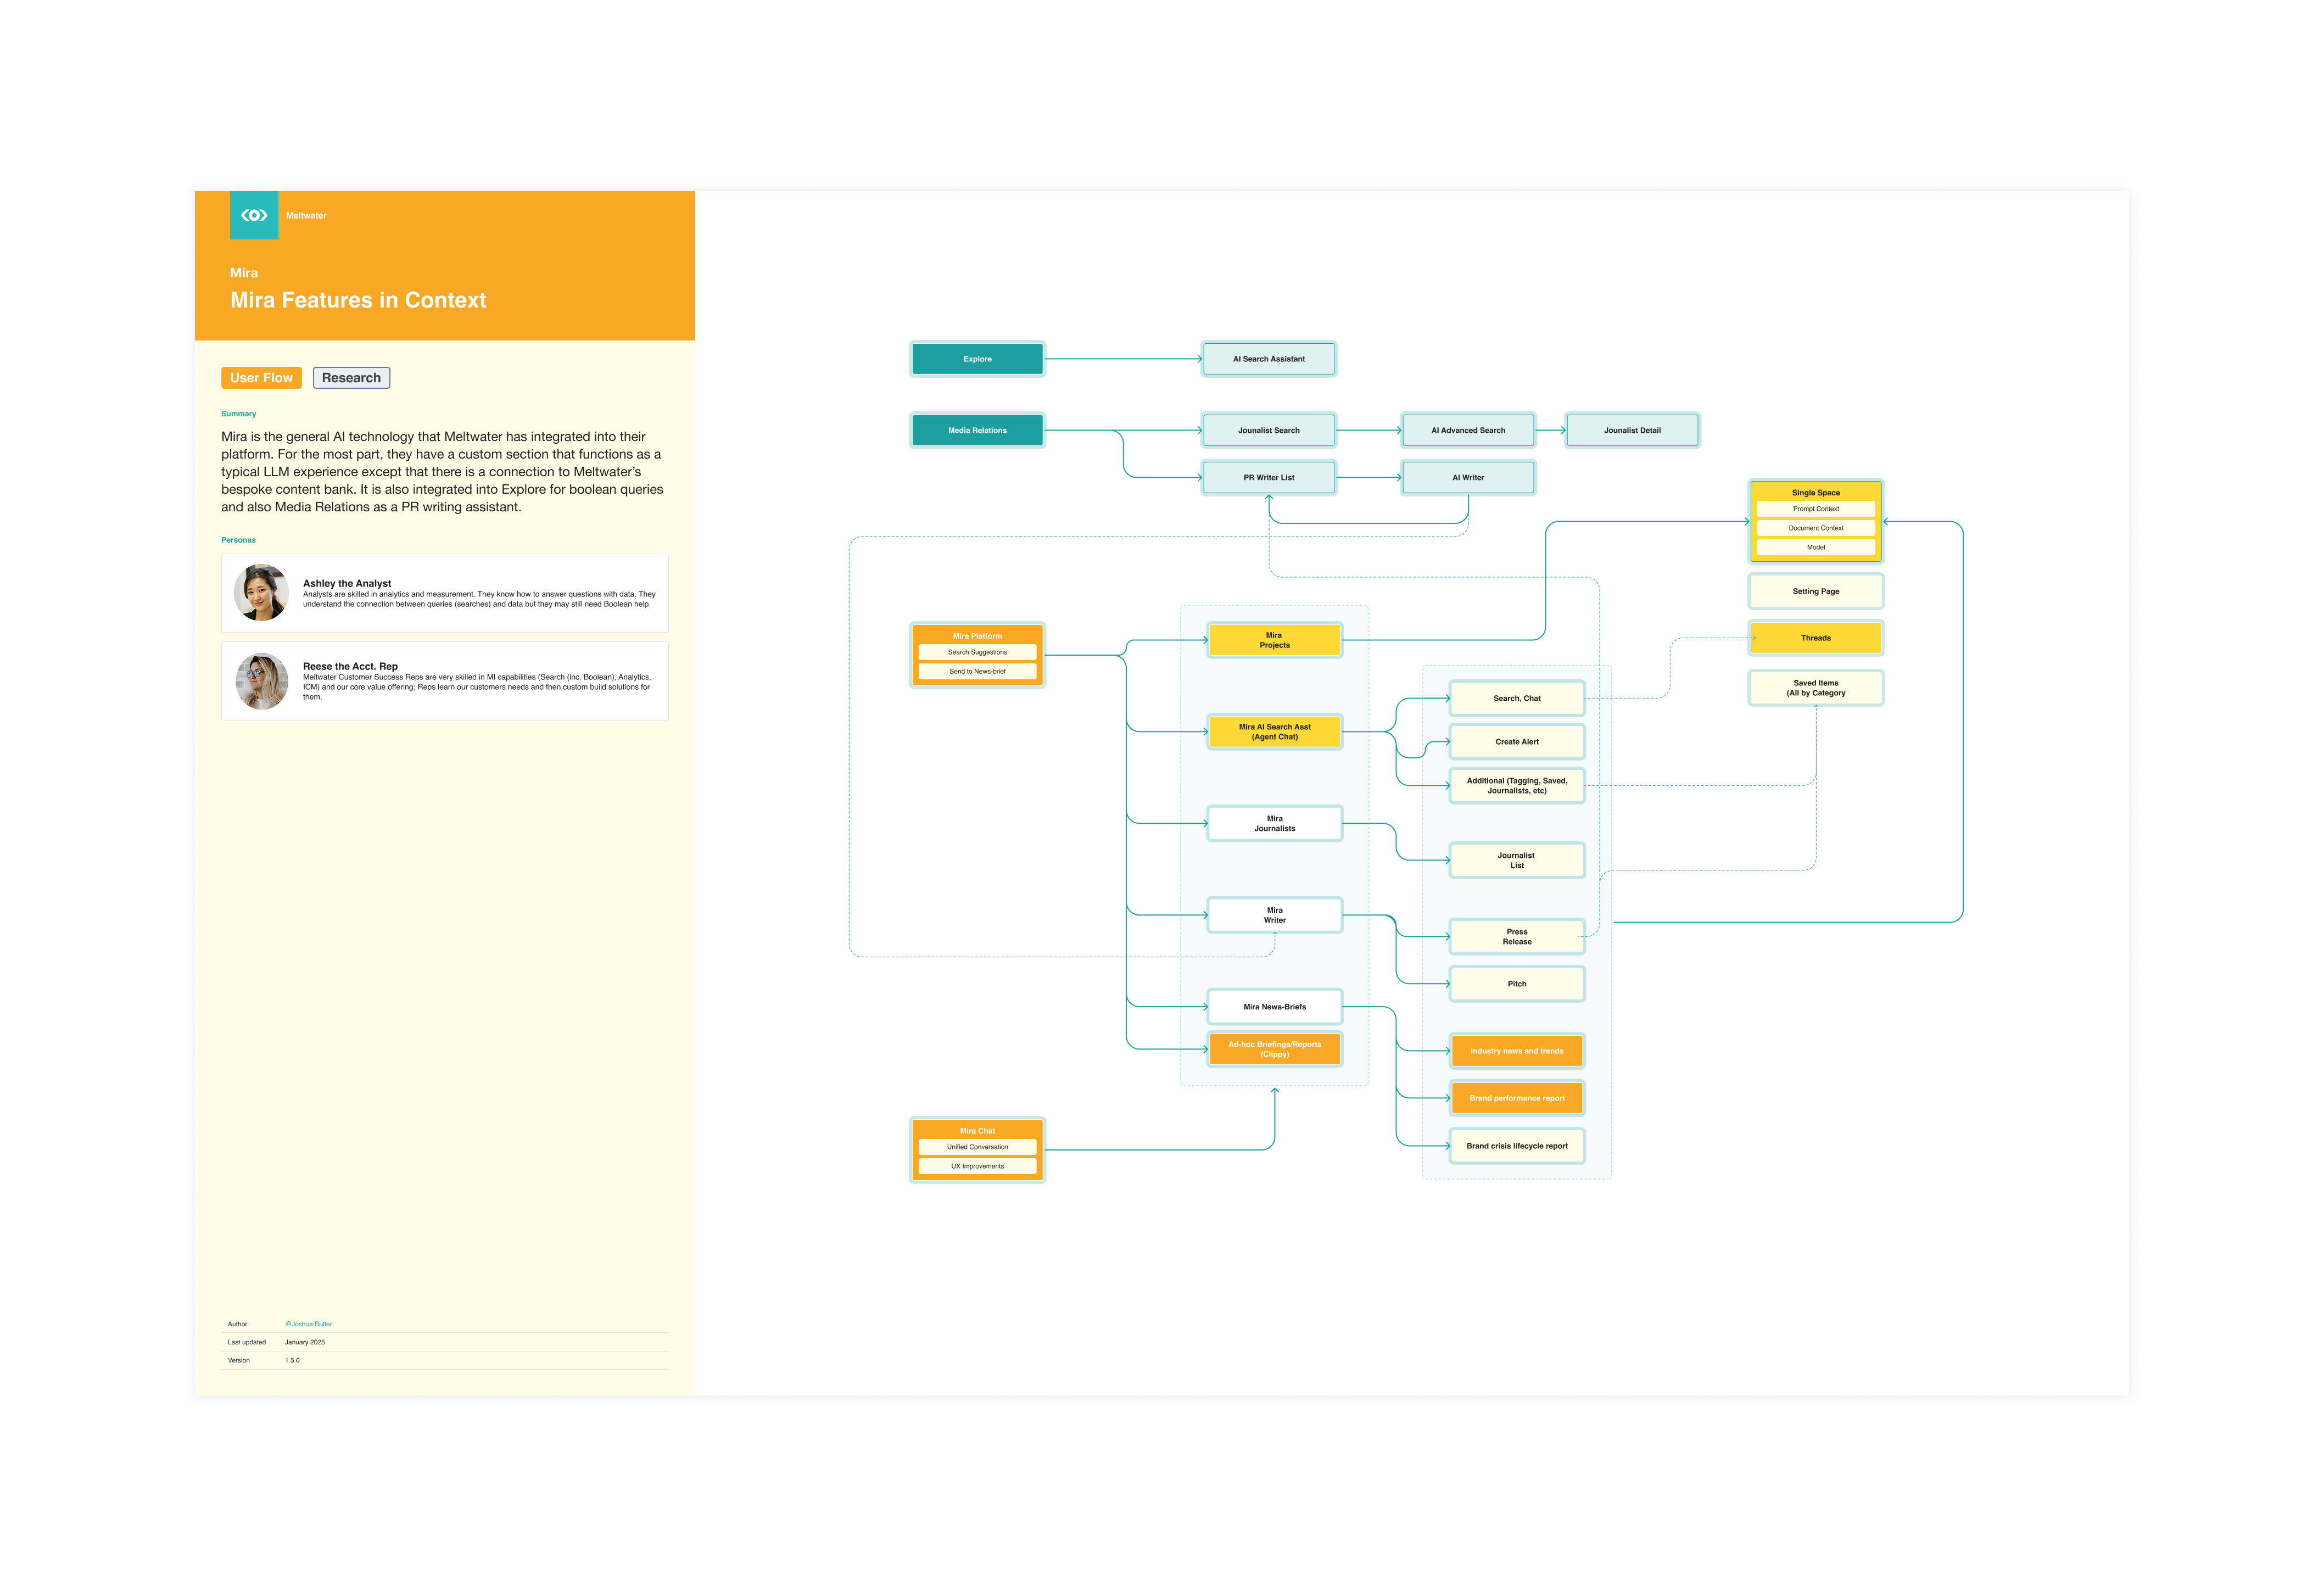Click Ashley the Analyst avatar photo
Image resolution: width=2324 pixels, height=1586 pixels.
point(261,593)
